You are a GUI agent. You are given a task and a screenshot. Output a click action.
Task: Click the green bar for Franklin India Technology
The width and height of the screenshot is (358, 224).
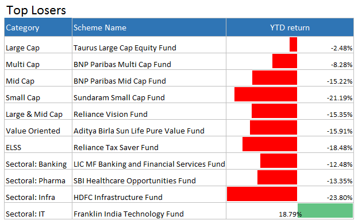325,211
